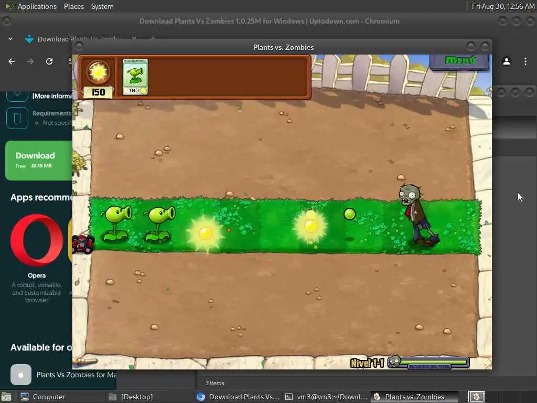The image size is (537, 403).
Task: Click the flying green pea projectile
Action: click(x=350, y=214)
